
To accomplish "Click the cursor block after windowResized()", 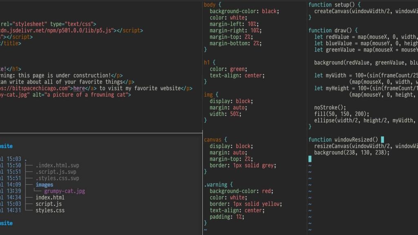I will [x=382, y=140].
